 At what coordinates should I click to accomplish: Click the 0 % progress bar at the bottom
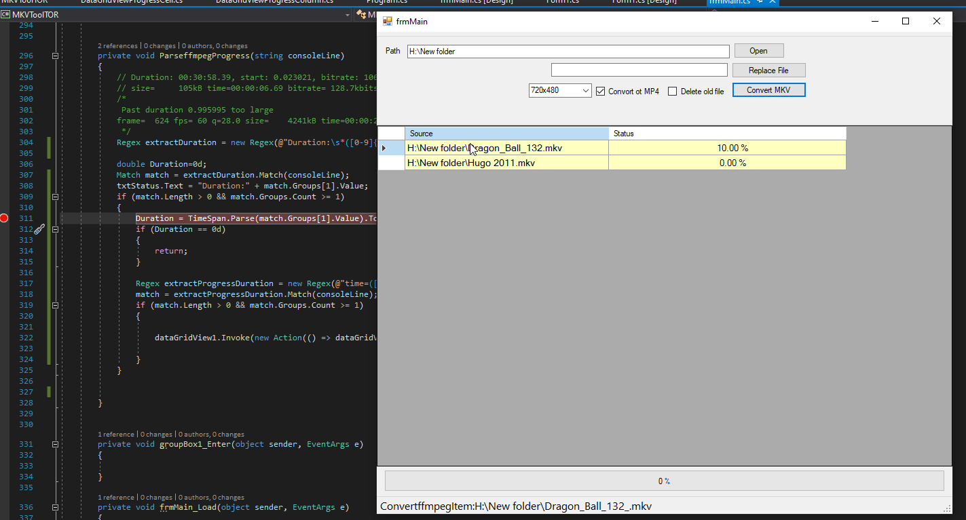click(x=663, y=481)
